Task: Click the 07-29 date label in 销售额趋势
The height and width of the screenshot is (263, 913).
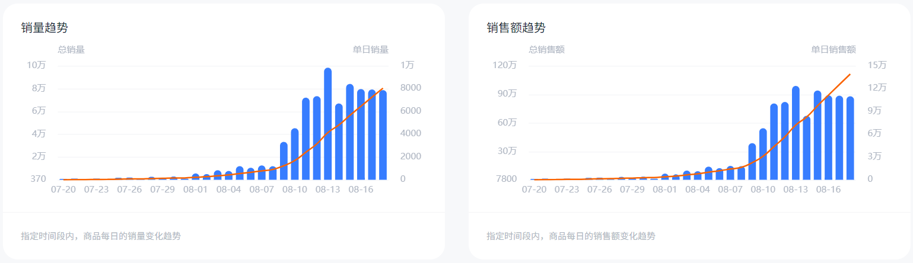Action: (632, 190)
